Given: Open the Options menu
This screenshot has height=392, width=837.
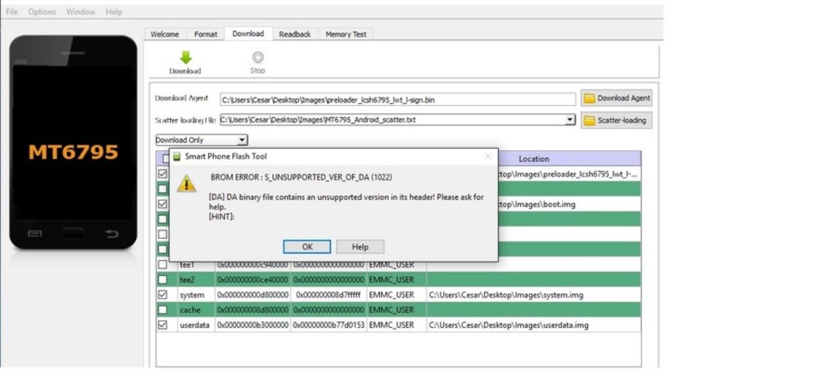Looking at the screenshot, I should tap(42, 12).
